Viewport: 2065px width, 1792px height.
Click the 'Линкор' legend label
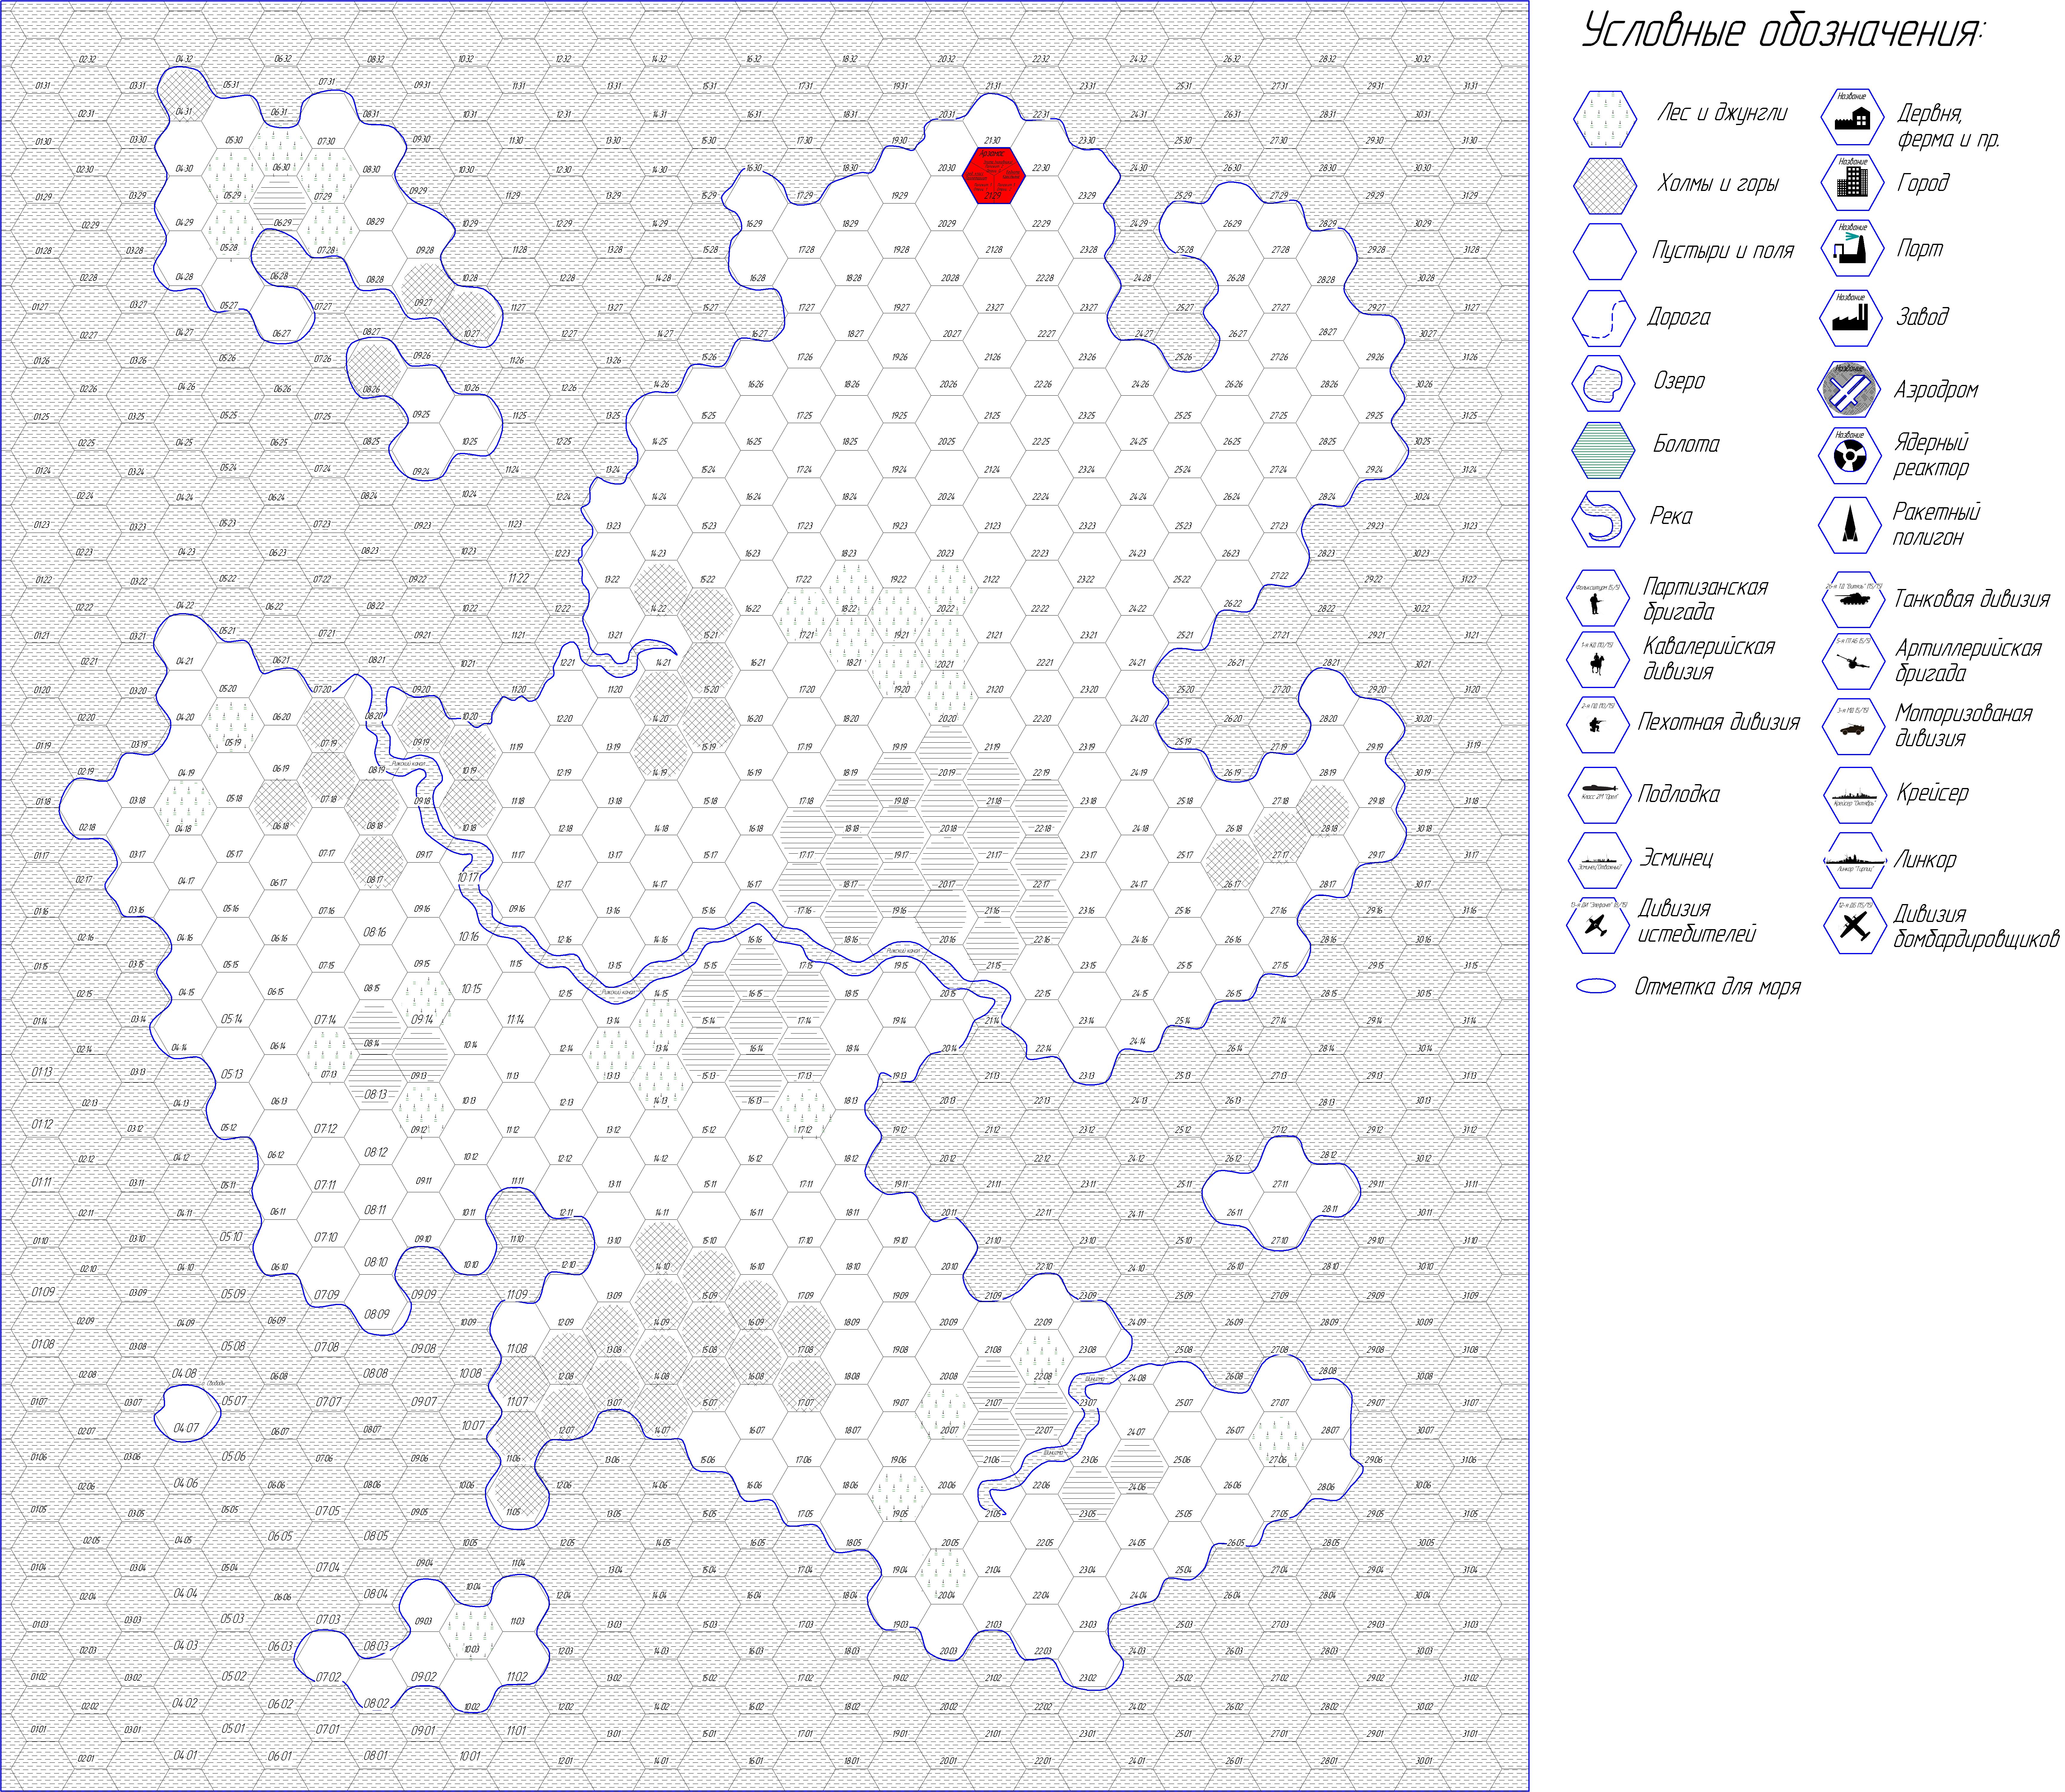1925,860
